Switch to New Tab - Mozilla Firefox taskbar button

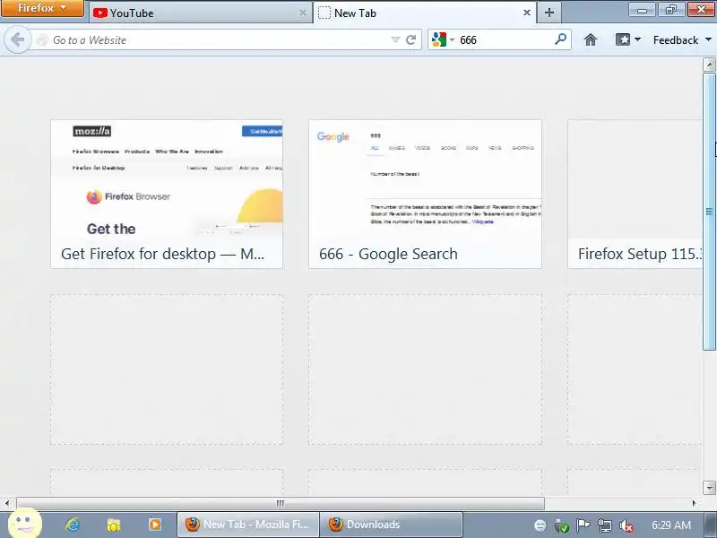247,525
